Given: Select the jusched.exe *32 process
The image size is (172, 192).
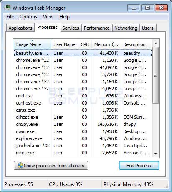Looking at the screenshot, I should coord(83,146).
